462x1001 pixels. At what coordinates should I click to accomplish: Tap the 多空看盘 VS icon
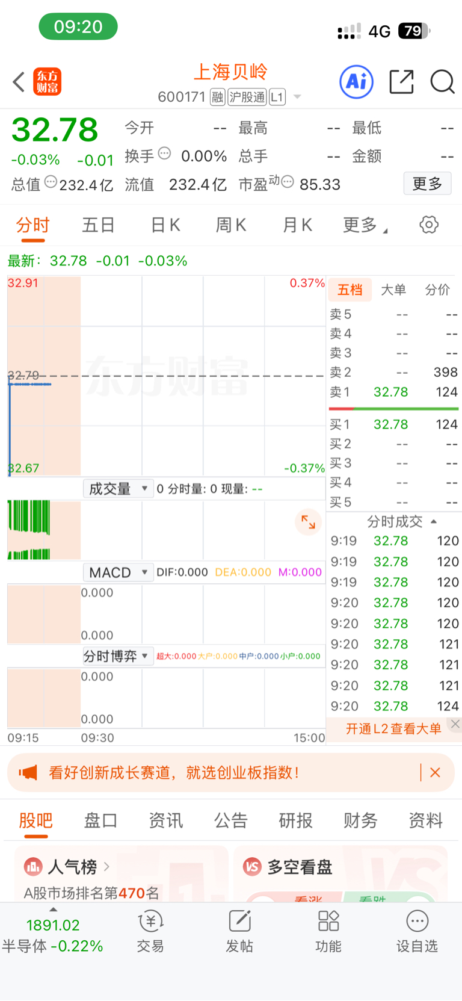[252, 867]
